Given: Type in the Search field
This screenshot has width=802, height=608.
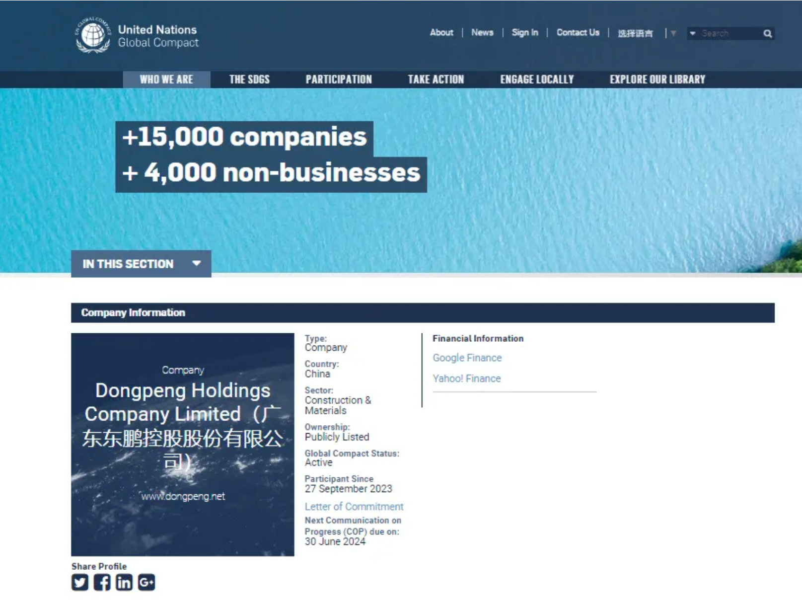Looking at the screenshot, I should (729, 34).
